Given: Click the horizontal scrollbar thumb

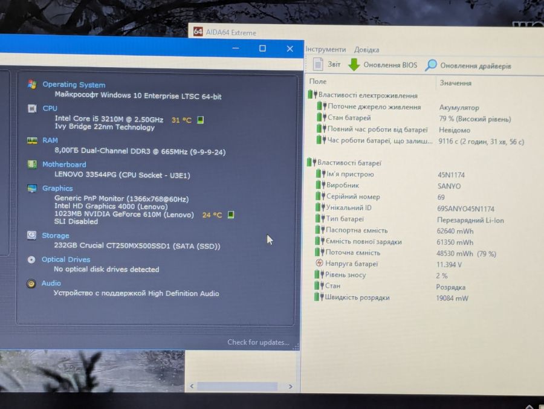Looking at the screenshot, I should coord(238,386).
